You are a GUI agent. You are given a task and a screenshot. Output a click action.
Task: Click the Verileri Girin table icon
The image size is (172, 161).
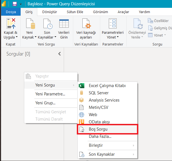coord(64,24)
